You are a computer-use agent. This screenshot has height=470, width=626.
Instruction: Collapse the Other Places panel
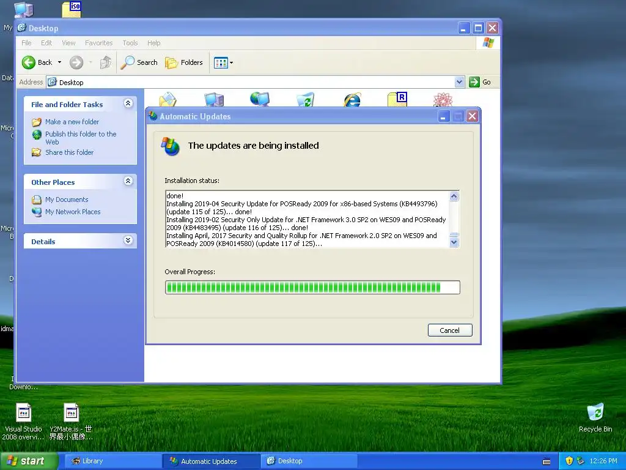pyautogui.click(x=128, y=181)
